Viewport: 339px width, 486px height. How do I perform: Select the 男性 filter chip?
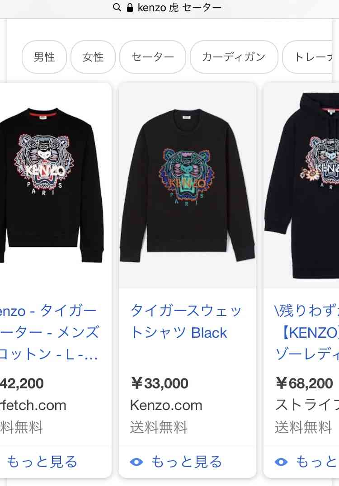44,57
